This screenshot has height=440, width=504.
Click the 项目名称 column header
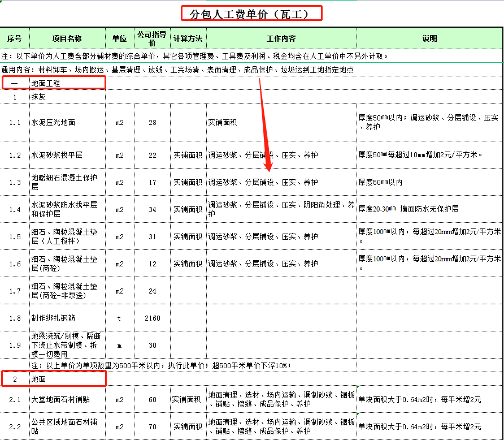click(67, 38)
